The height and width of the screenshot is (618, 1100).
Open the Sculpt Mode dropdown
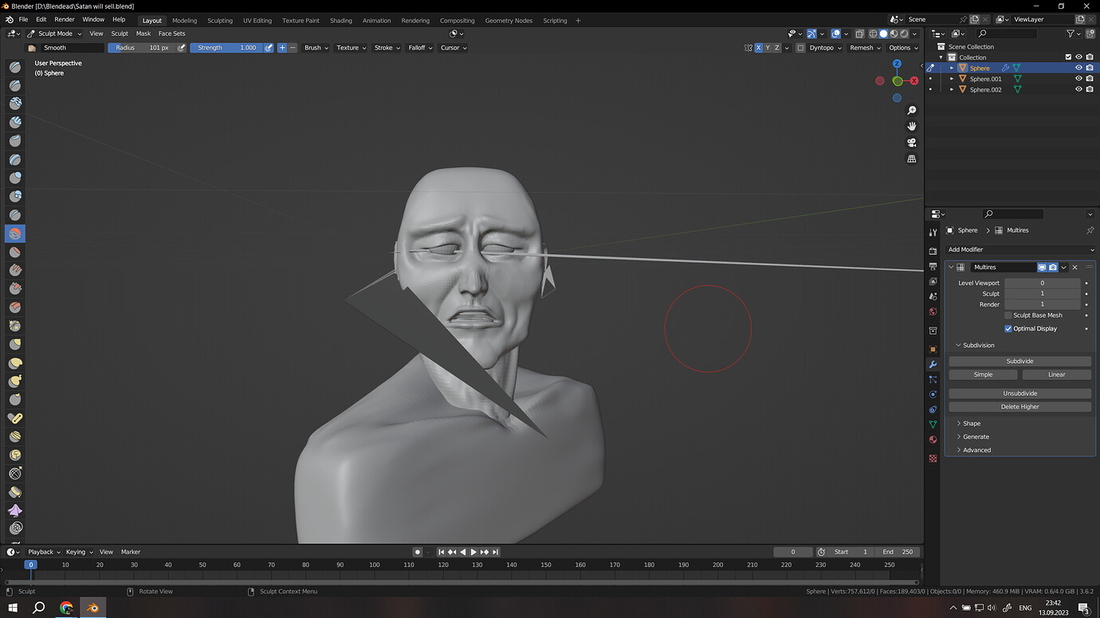(x=54, y=33)
